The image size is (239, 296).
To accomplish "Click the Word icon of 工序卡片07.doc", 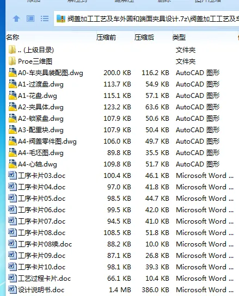I will click(x=13, y=221).
